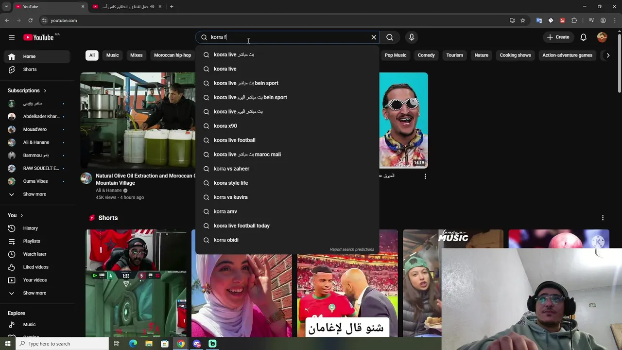Select the All filter chip
Image resolution: width=622 pixels, height=350 pixels.
pos(92,55)
